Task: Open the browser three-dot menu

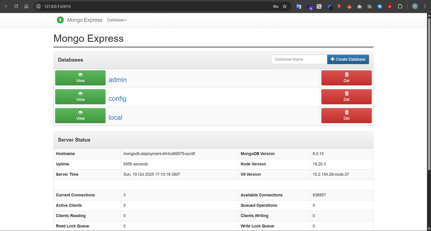Action: click(425, 6)
